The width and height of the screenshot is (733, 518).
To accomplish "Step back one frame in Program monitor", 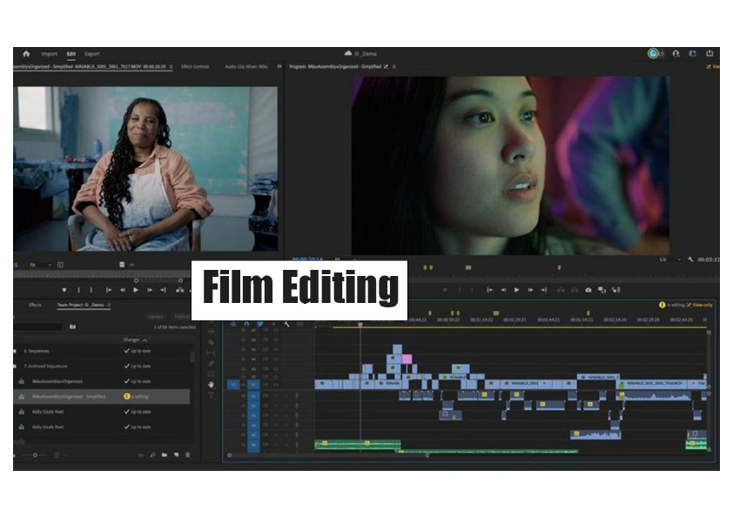I will (503, 290).
